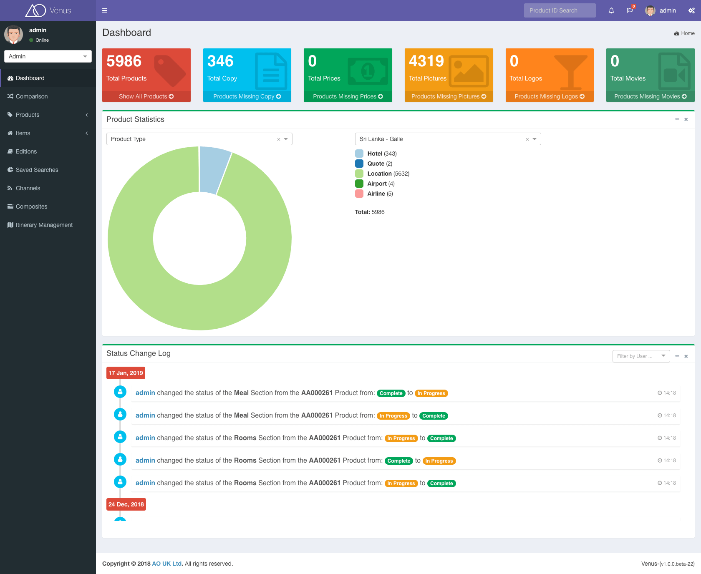Screen dimensions: 701x574
Task: Click Products Missing Prices link
Action: (348, 96)
